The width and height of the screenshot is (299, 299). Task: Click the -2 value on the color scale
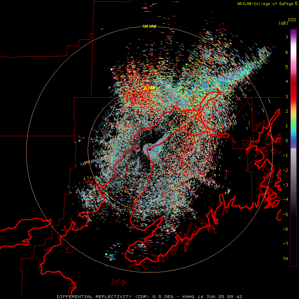pyautogui.click(x=285, y=170)
